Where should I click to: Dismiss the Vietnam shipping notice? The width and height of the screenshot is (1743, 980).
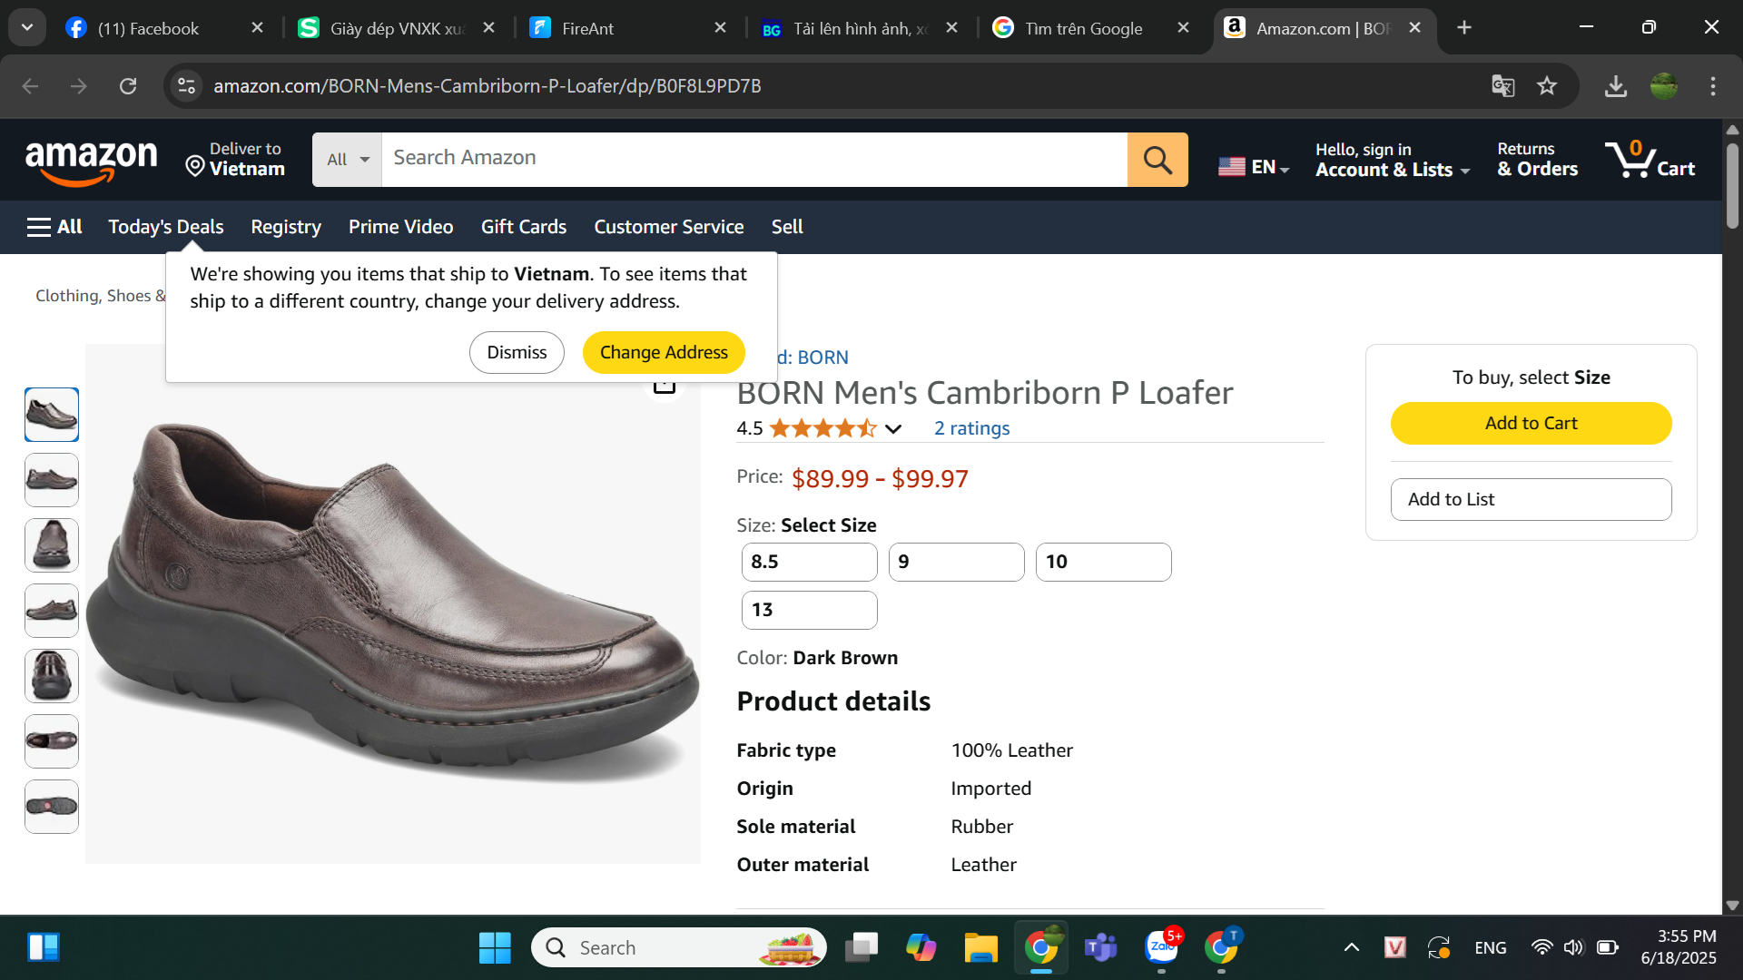click(517, 352)
